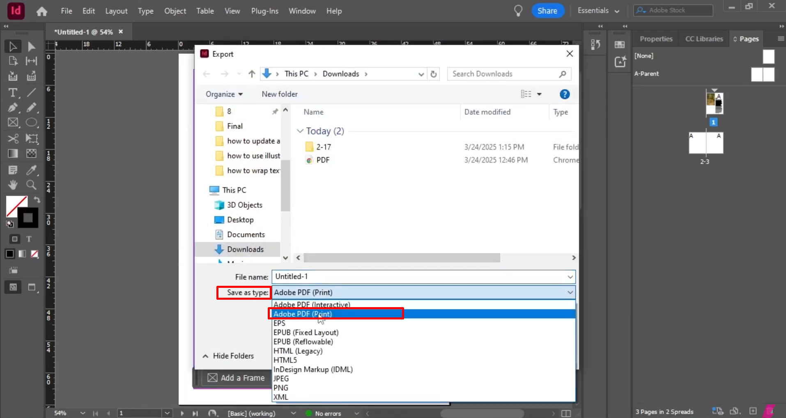Pick the Gradient Swatch tool

13,154
